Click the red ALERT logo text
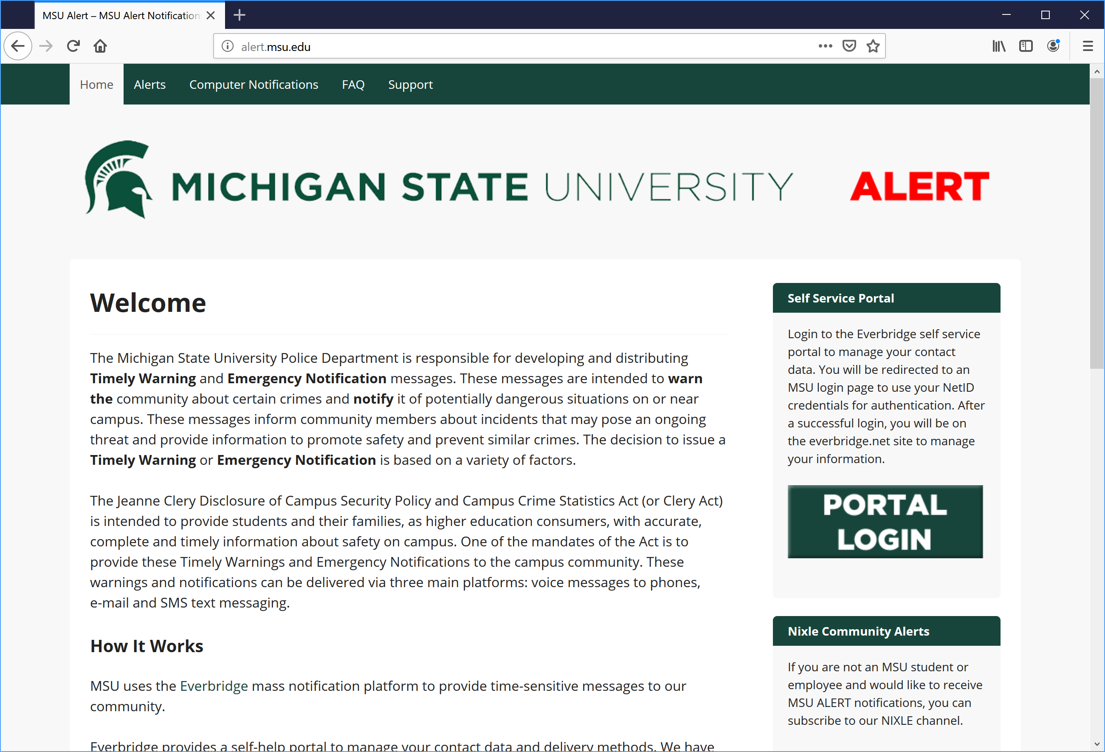The image size is (1105, 752). tap(919, 187)
